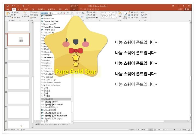Toggle slide Notes (슬라이드 노트) in status bar
Screen dimensions: 196x135
[134, 130]
